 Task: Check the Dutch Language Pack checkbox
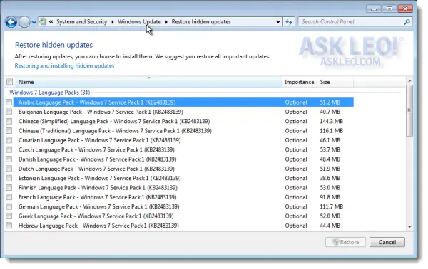tap(9, 169)
